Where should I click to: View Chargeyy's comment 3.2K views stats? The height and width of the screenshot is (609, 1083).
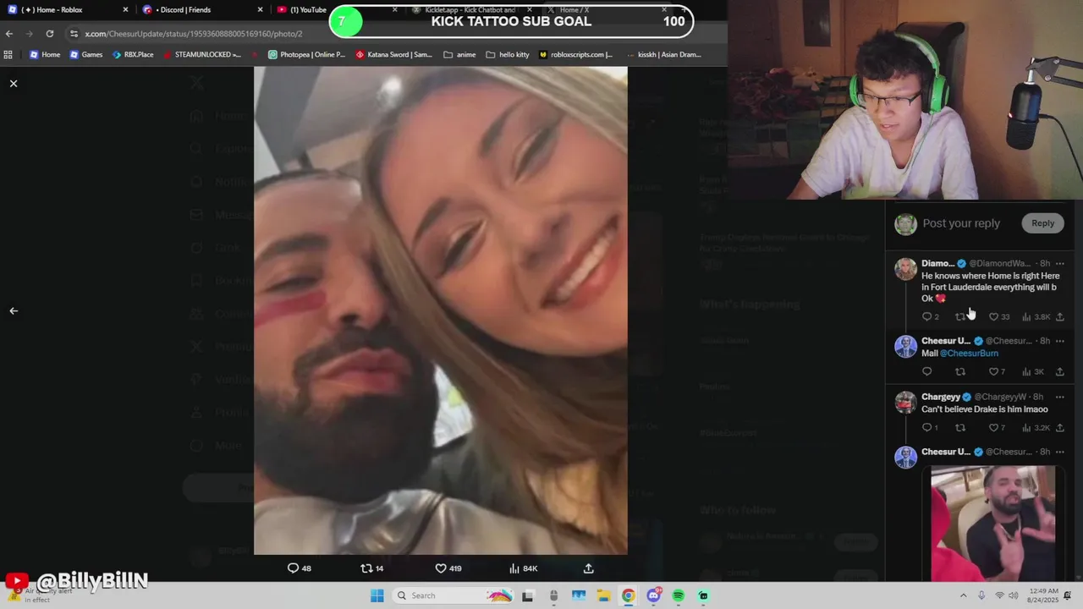[x=1036, y=427]
